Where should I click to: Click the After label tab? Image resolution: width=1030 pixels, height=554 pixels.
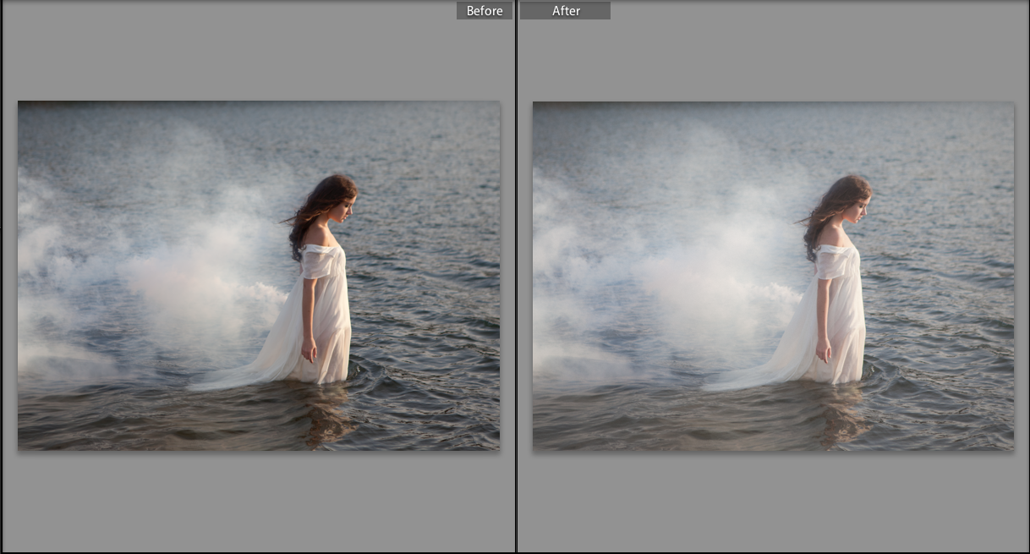click(564, 11)
